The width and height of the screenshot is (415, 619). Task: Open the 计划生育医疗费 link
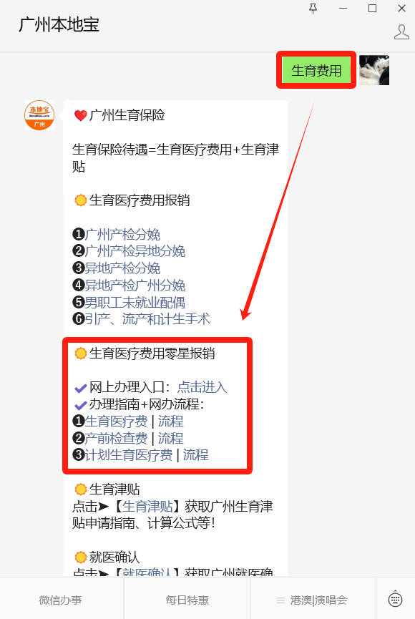pyautogui.click(x=129, y=455)
